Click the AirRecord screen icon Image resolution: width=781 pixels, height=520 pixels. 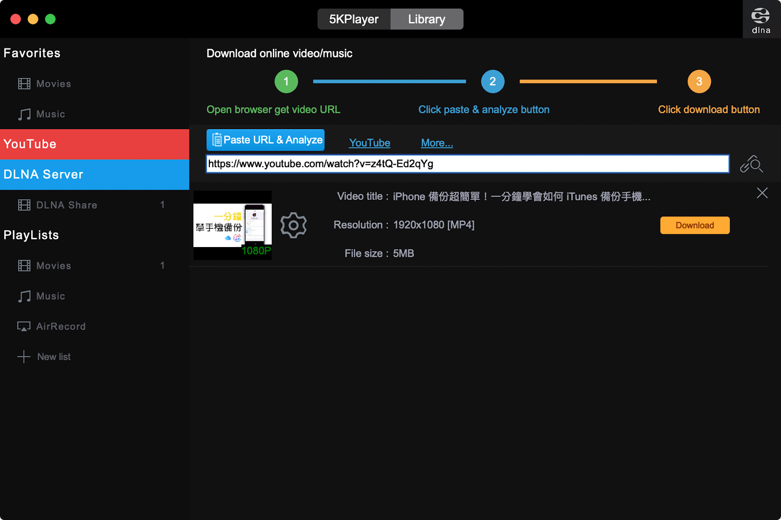pos(24,327)
